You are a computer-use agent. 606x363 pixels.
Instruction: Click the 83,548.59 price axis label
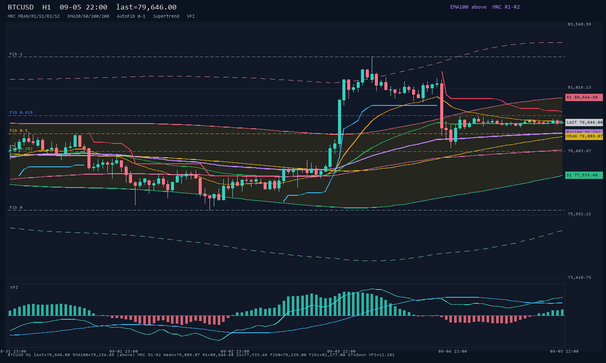coord(579,24)
